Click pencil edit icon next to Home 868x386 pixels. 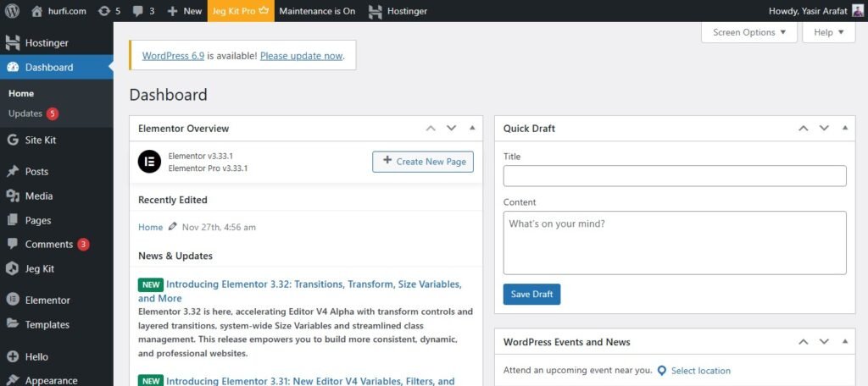173,227
